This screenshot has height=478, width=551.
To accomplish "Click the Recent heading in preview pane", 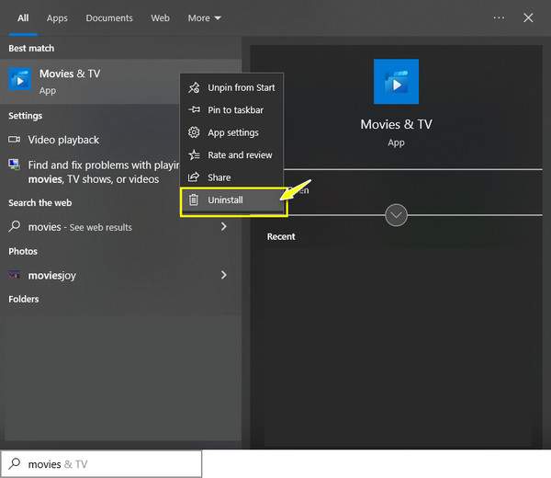I will click(x=281, y=236).
